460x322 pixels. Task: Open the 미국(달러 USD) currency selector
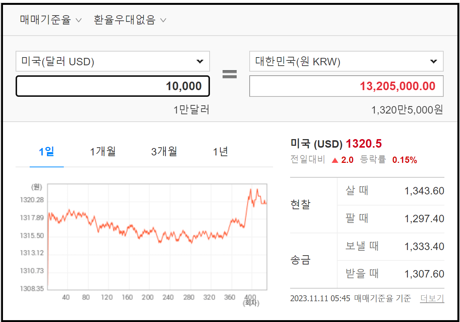pyautogui.click(x=112, y=61)
